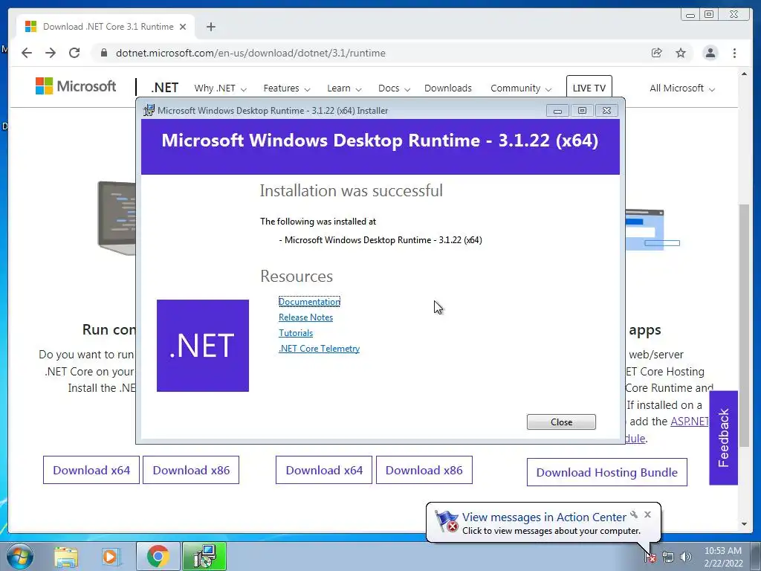Click the network tray icon
This screenshot has height=571, width=761.
point(668,557)
